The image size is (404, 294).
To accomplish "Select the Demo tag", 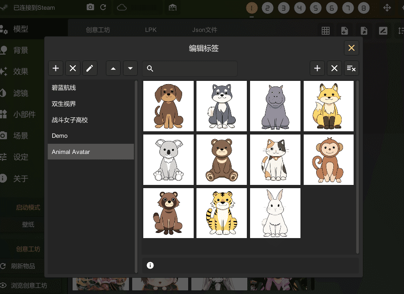I will tap(91, 136).
